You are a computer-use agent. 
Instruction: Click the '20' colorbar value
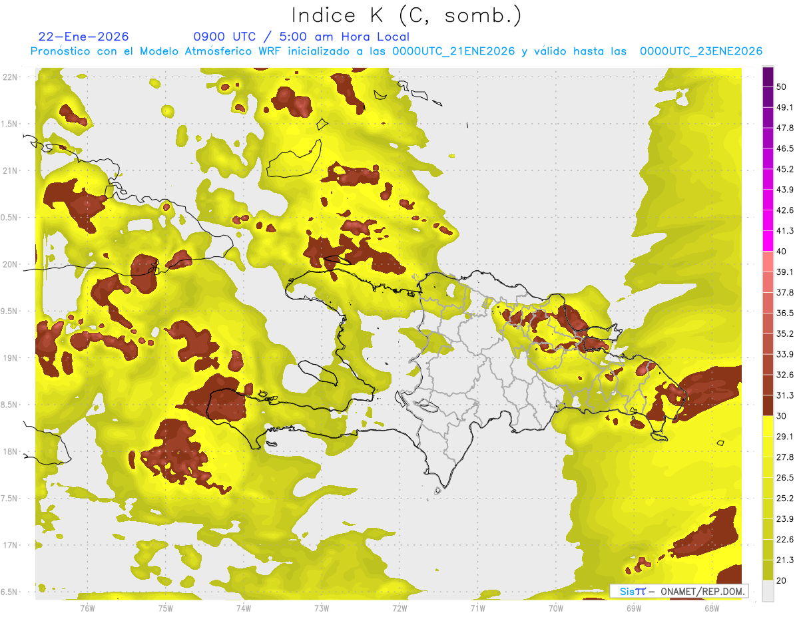pyautogui.click(x=782, y=580)
